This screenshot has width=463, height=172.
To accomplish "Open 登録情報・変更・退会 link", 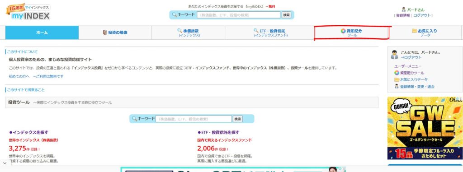I will click(x=417, y=87).
